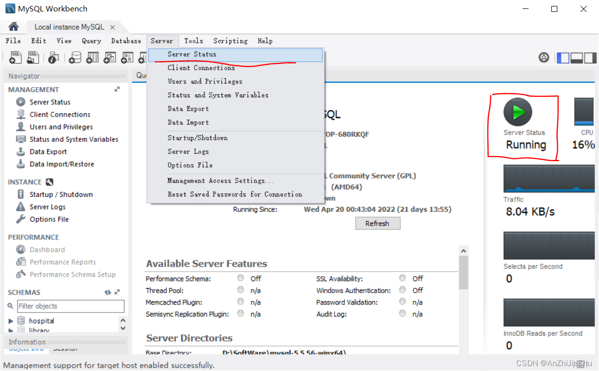Open Options File in Navigator
Screen dimensions: 599x371
tap(49, 219)
